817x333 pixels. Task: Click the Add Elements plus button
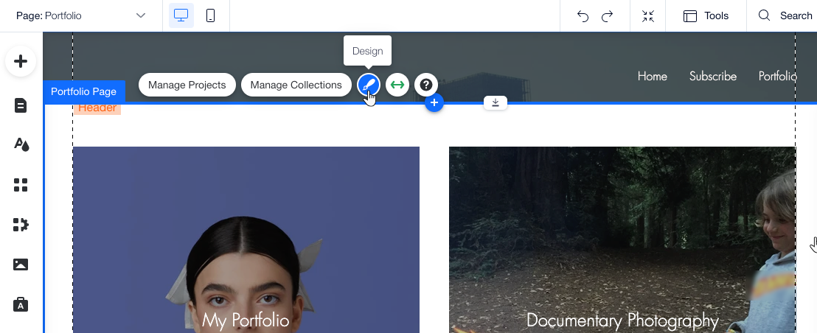[21, 61]
